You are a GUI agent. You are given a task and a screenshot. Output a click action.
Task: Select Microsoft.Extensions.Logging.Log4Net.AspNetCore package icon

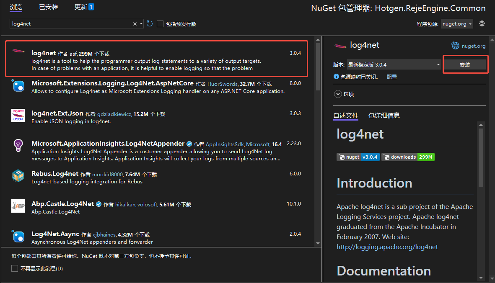click(x=18, y=85)
